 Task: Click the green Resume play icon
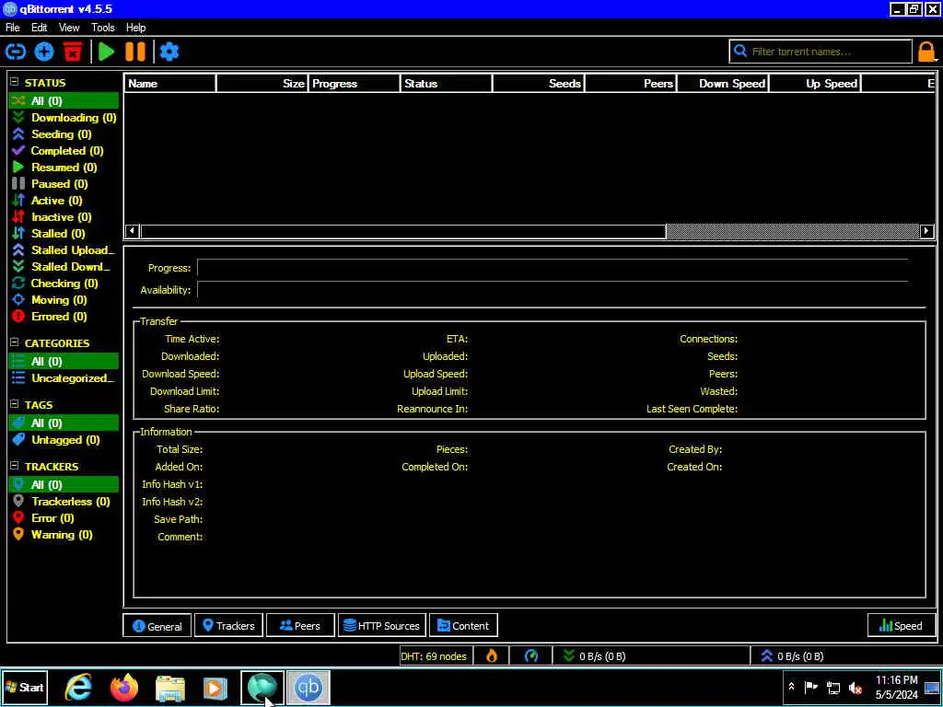tap(107, 52)
